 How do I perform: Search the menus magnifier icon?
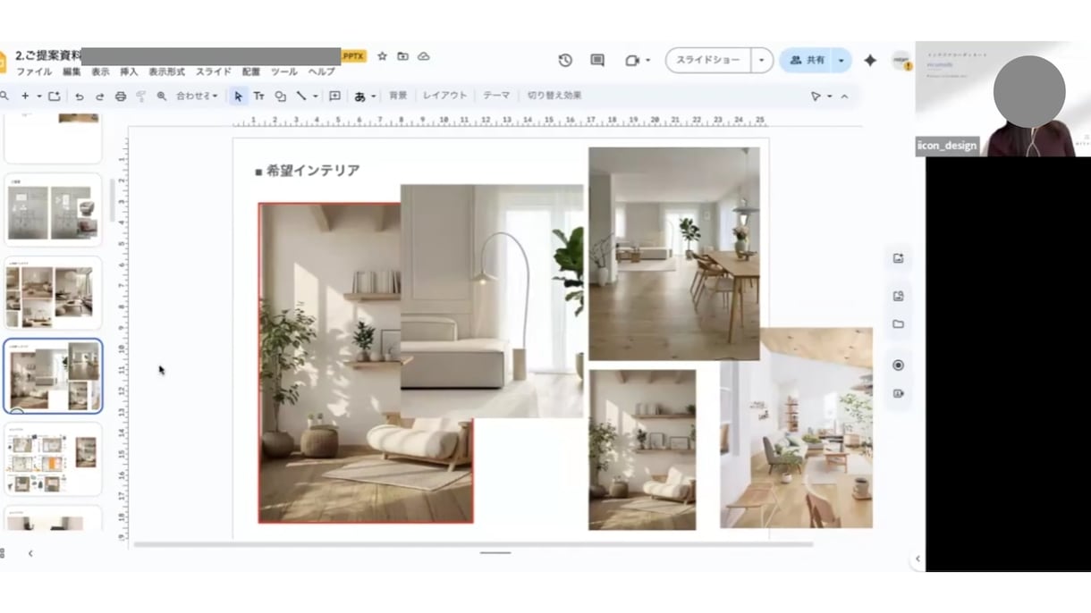pyautogui.click(x=5, y=97)
